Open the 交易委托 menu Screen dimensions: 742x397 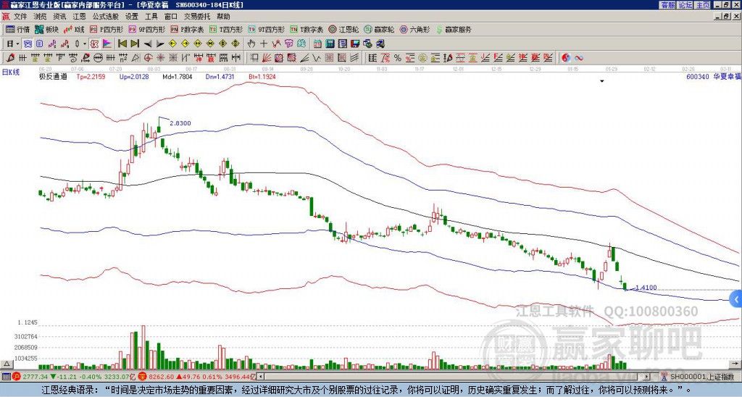(197, 17)
